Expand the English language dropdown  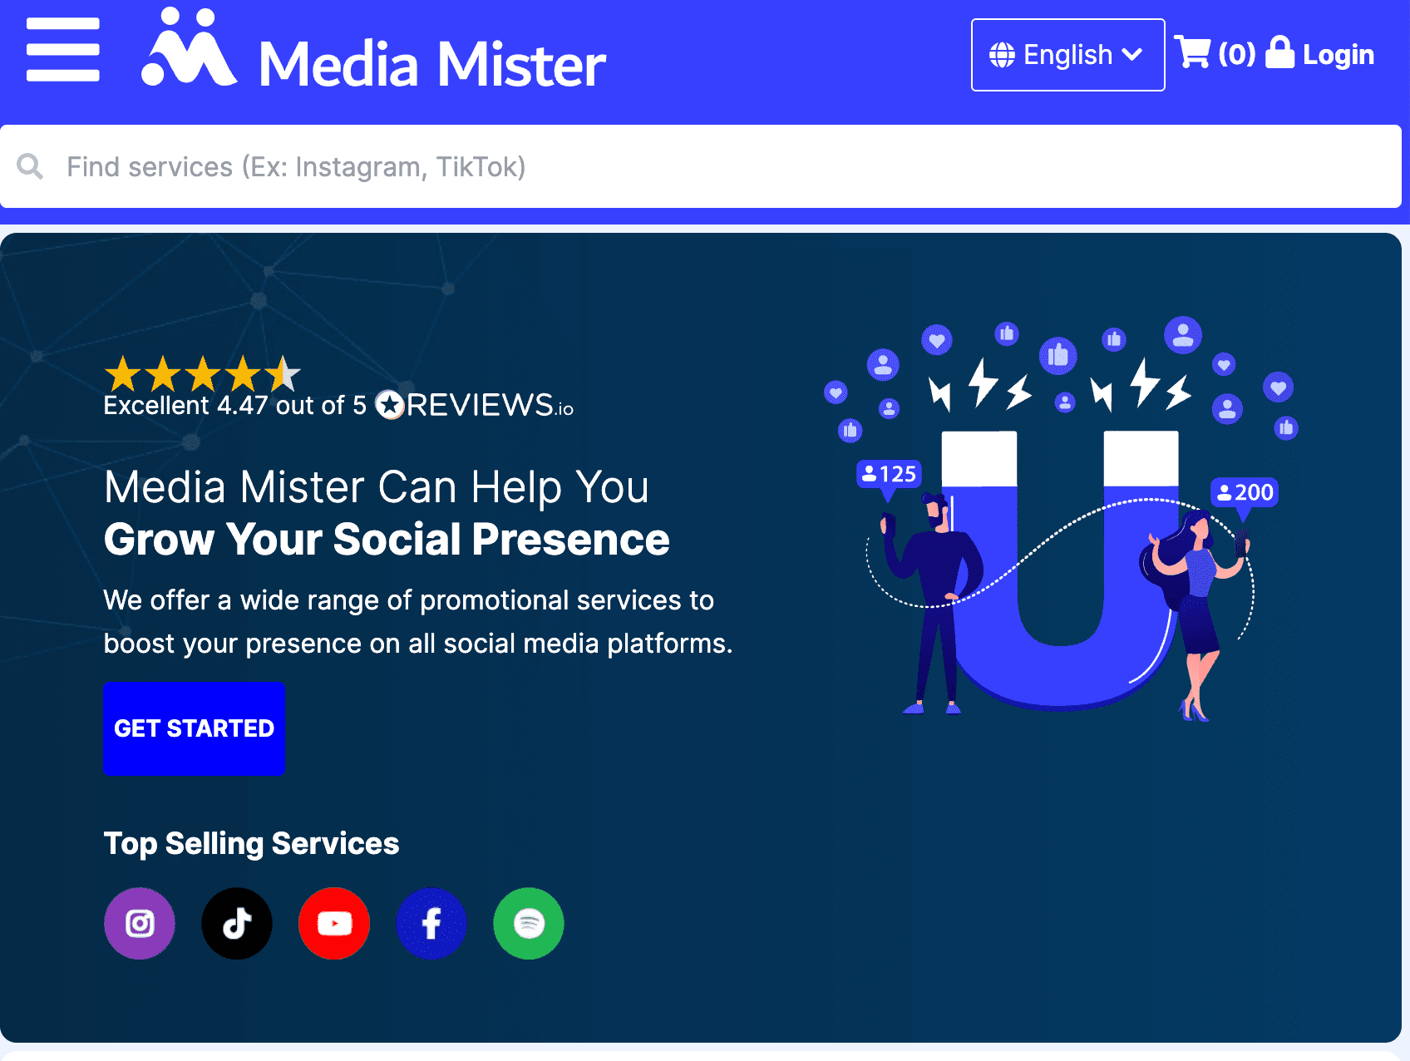point(1067,55)
